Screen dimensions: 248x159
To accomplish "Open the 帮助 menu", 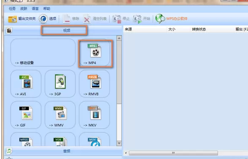I will [x=46, y=8].
